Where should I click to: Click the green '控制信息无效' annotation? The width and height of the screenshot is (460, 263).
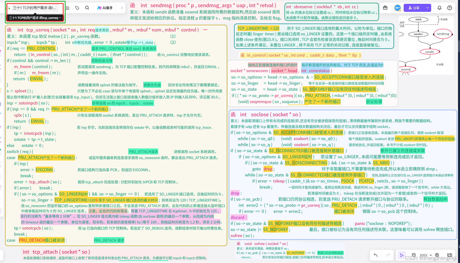tap(102, 61)
